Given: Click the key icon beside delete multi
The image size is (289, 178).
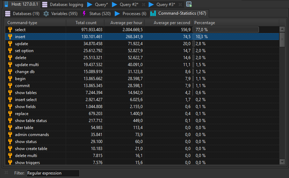Looking at the screenshot, I should coord(10,156).
